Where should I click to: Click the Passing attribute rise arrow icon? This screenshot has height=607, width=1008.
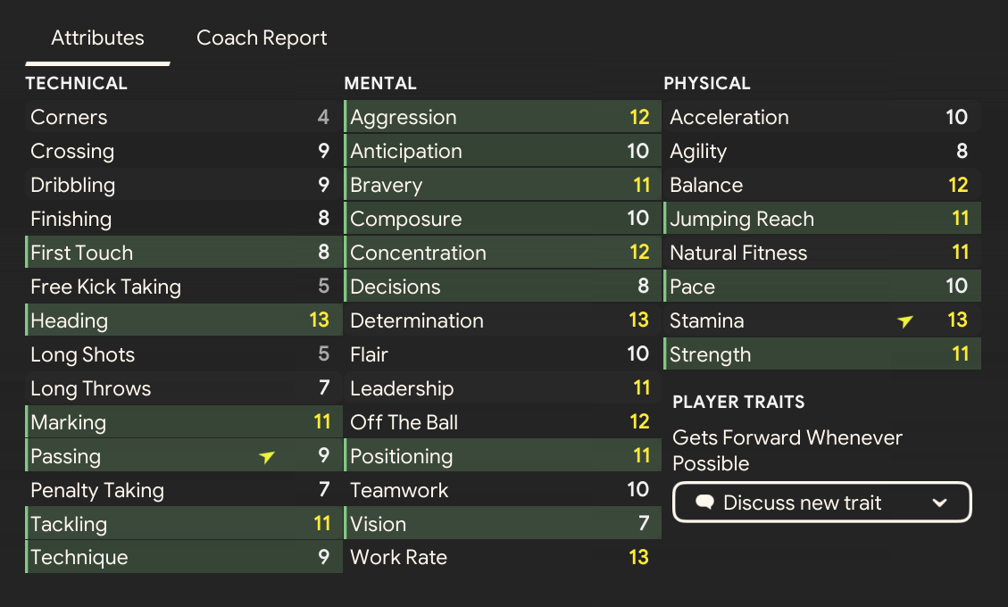point(267,457)
